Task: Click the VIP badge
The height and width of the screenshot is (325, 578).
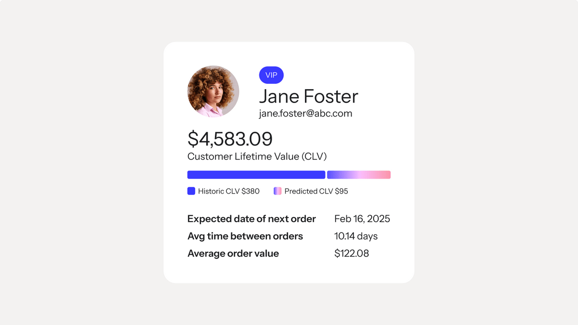Action: (271, 75)
